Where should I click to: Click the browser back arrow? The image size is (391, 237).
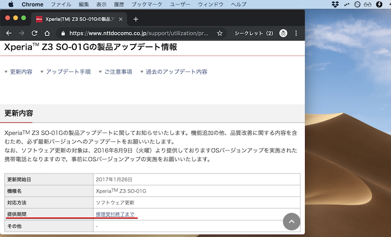coord(9,34)
